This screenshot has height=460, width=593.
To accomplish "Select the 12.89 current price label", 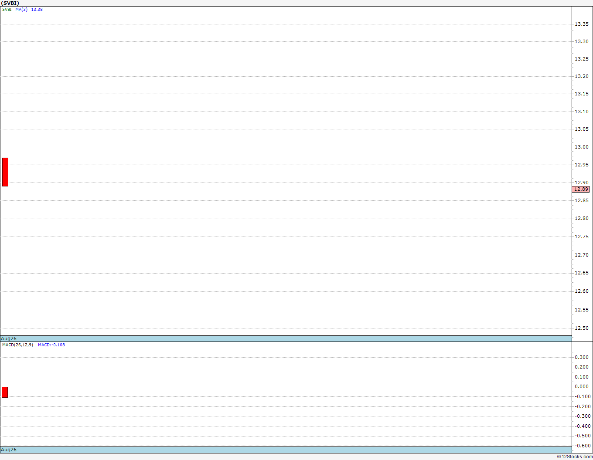I will click(581, 189).
